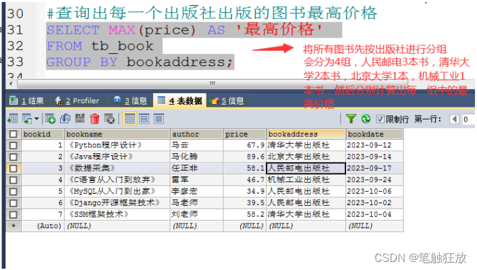Click the green filter funnel icon

[x=351, y=119]
